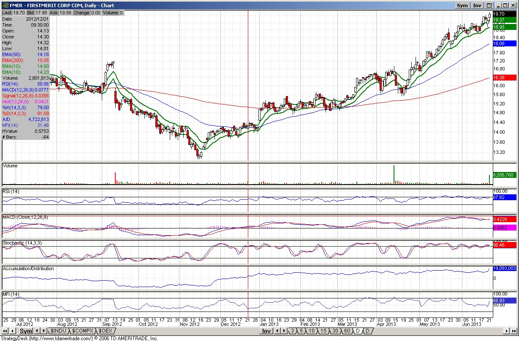Switch to the $OEX symbol tab
519x341 pixels.
(x=106, y=331)
